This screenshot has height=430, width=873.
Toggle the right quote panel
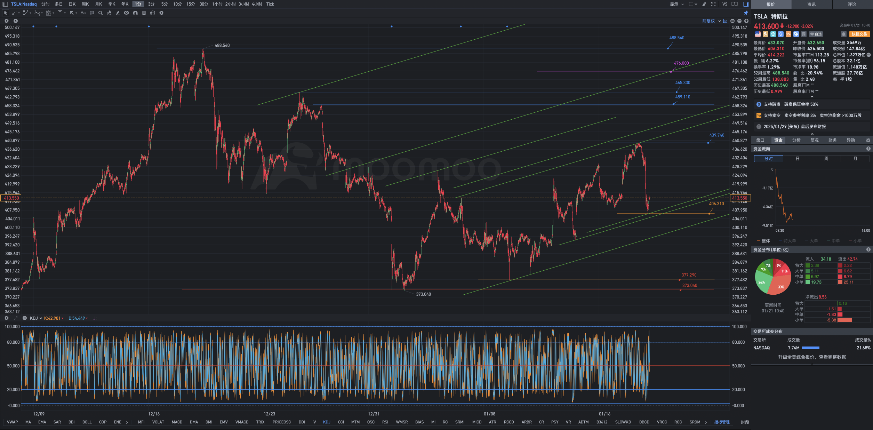point(746,4)
